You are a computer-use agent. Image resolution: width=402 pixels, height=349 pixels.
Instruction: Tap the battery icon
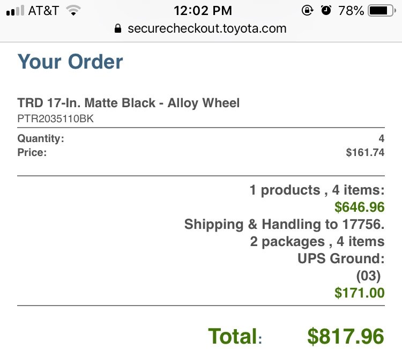[382, 11]
